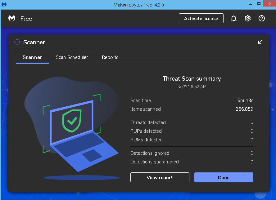276x200 pixels.
Task: Click the PUMs detected label
Action: coord(147,140)
